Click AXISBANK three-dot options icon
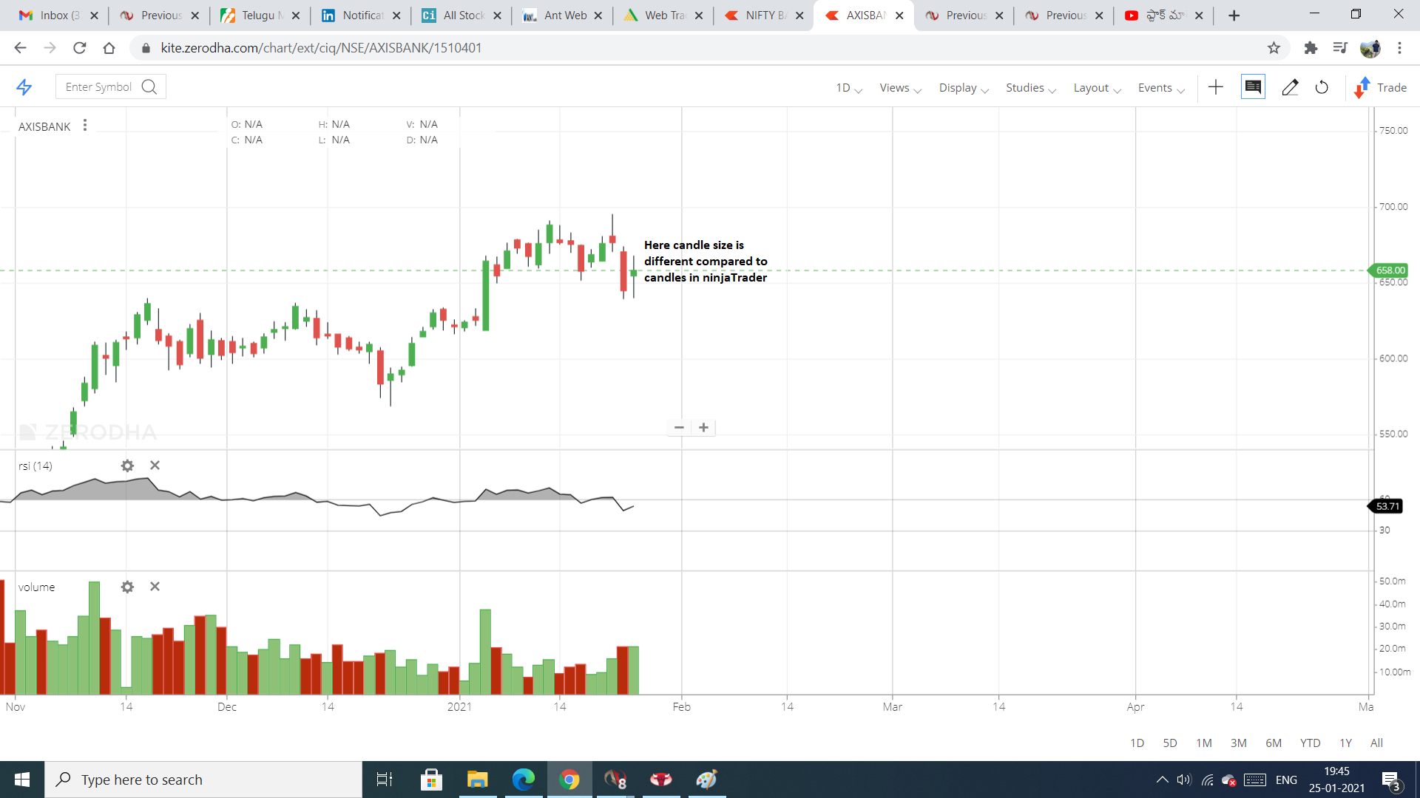Viewport: 1420px width, 798px height. click(85, 126)
